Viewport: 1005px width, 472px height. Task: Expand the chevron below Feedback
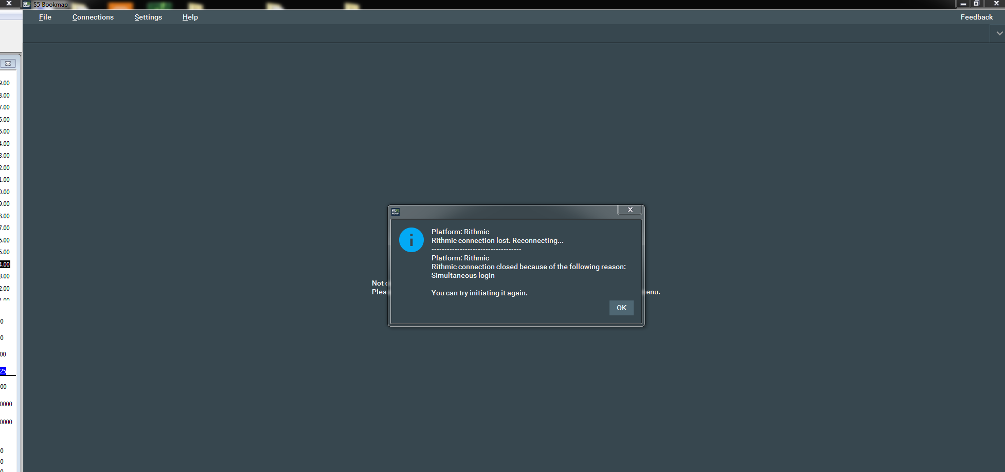pos(999,33)
